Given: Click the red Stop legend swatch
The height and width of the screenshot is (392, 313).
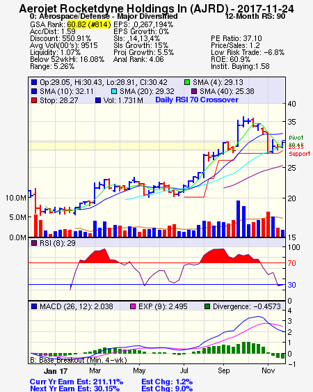Looking at the screenshot, I should (34, 100).
